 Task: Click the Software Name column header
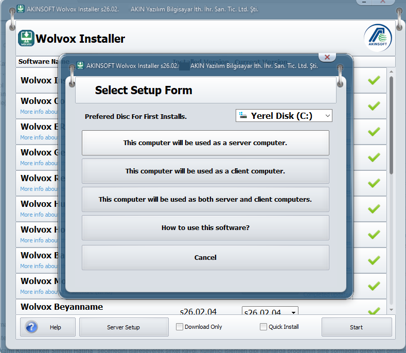pyautogui.click(x=40, y=61)
